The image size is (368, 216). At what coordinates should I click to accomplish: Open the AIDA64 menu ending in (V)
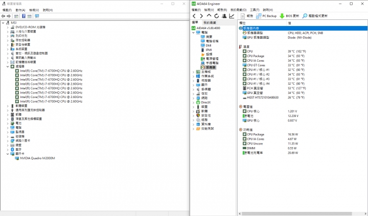point(209,10)
